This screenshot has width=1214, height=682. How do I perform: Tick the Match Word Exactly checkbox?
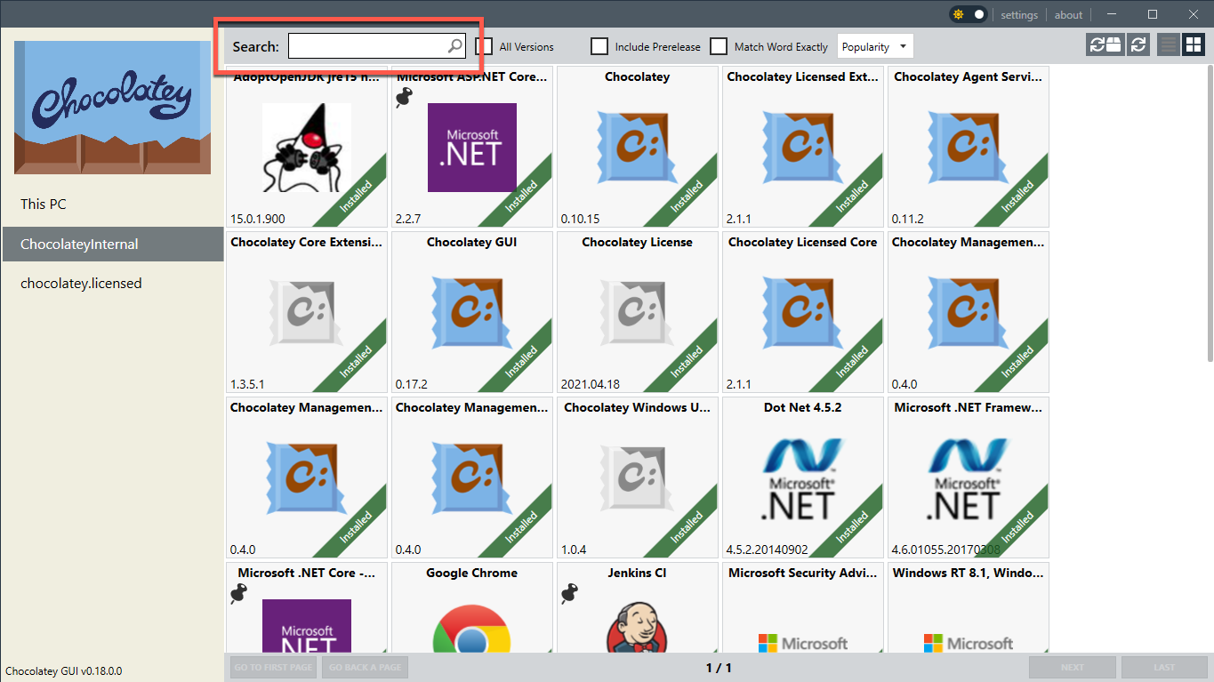click(719, 46)
